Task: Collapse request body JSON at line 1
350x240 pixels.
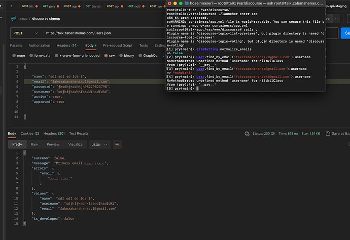Action: click(x=25, y=66)
